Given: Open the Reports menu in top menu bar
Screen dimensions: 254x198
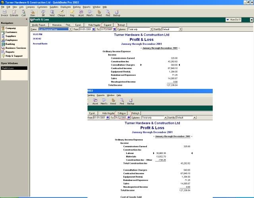Looking at the screenshot, I should pyautogui.click(x=87, y=7).
